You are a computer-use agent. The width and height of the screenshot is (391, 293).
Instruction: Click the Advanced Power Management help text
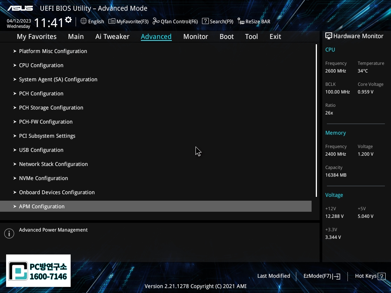point(53,230)
